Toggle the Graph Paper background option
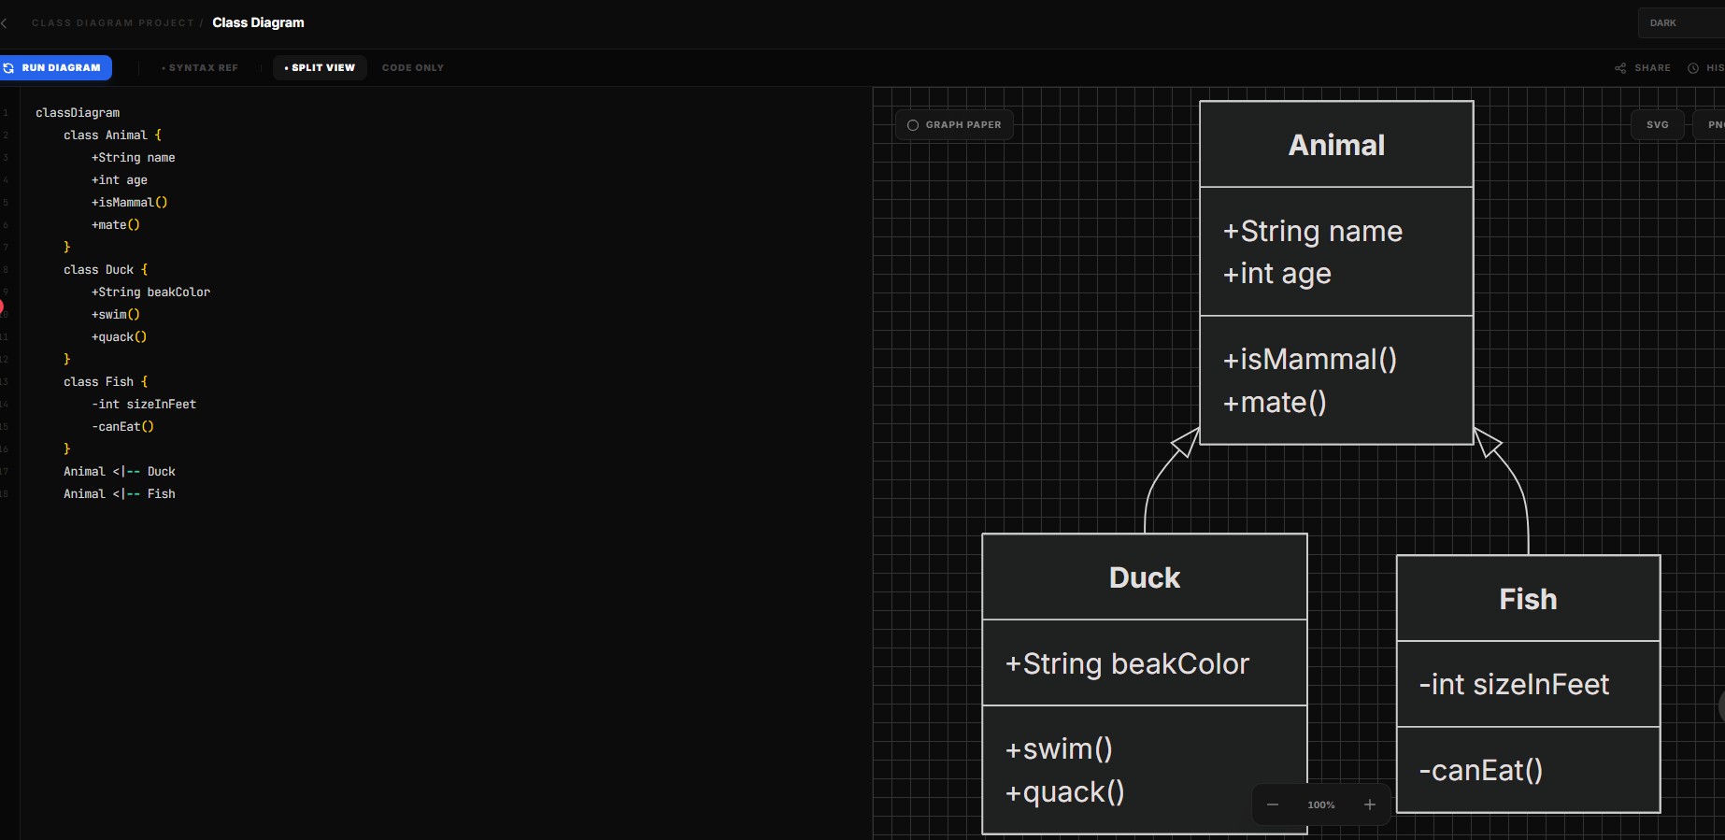This screenshot has width=1725, height=840. point(954,125)
